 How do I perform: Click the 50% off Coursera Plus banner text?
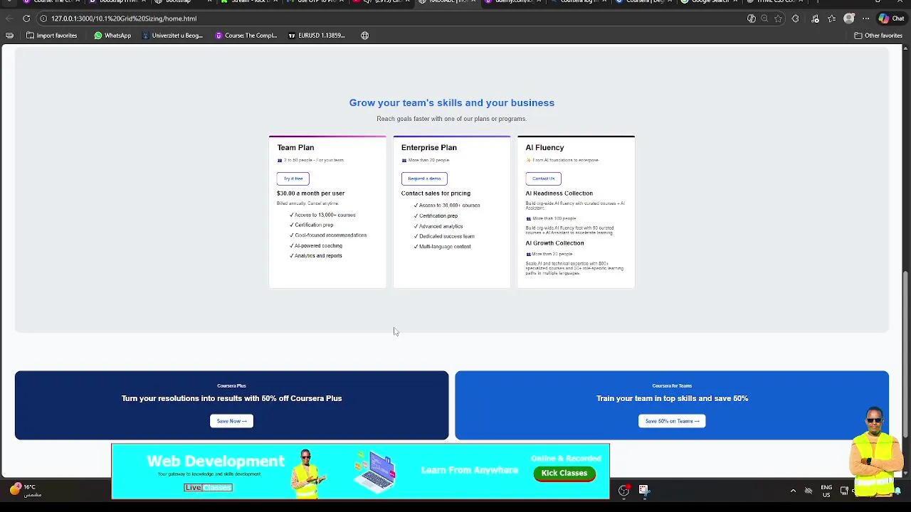point(231,398)
